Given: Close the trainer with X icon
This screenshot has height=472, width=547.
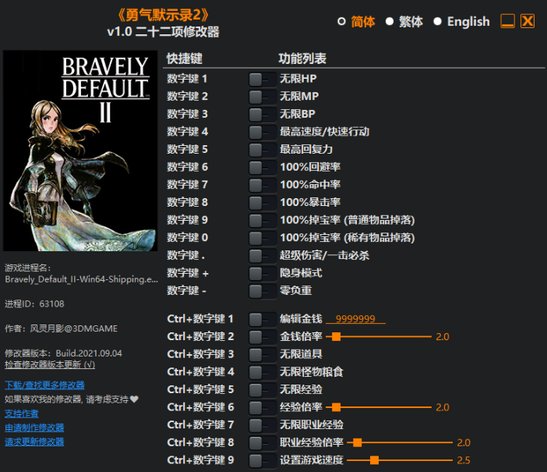Looking at the screenshot, I should coord(528,21).
